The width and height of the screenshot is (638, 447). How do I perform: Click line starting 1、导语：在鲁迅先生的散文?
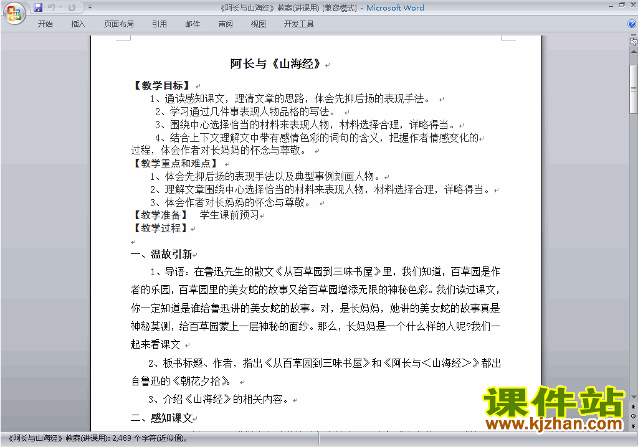coord(325,271)
